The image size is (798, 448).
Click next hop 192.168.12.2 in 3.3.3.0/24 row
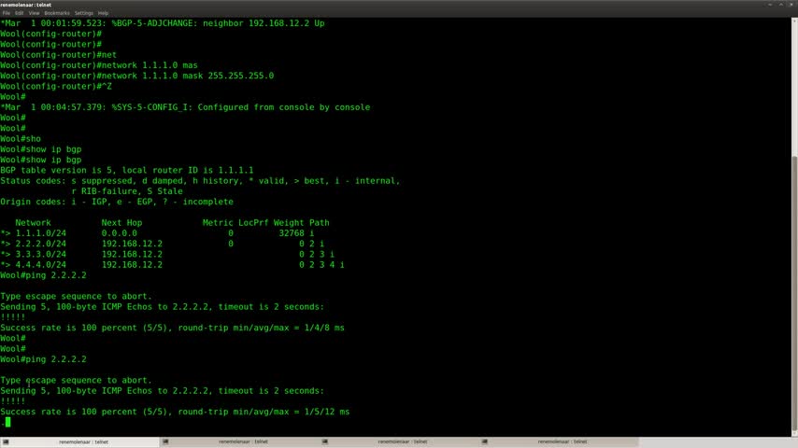pyautogui.click(x=132, y=254)
